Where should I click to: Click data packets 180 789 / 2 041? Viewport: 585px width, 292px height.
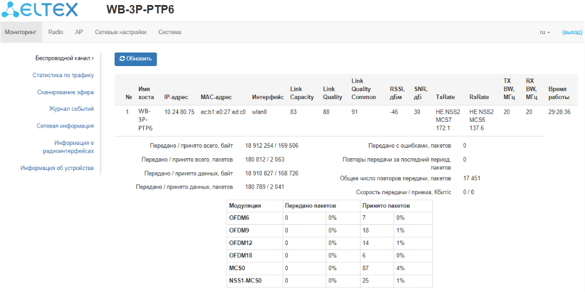click(x=265, y=187)
